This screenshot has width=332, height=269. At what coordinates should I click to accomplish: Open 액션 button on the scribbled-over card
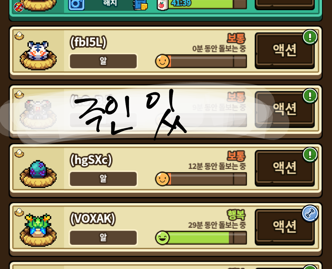click(285, 110)
